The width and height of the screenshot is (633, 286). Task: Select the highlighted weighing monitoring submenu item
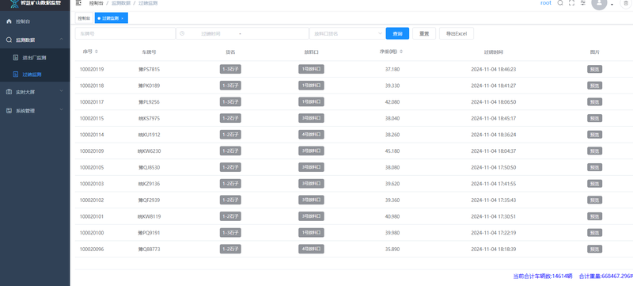click(32, 74)
